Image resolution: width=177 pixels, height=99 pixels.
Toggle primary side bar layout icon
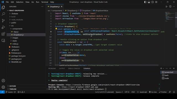145,2
